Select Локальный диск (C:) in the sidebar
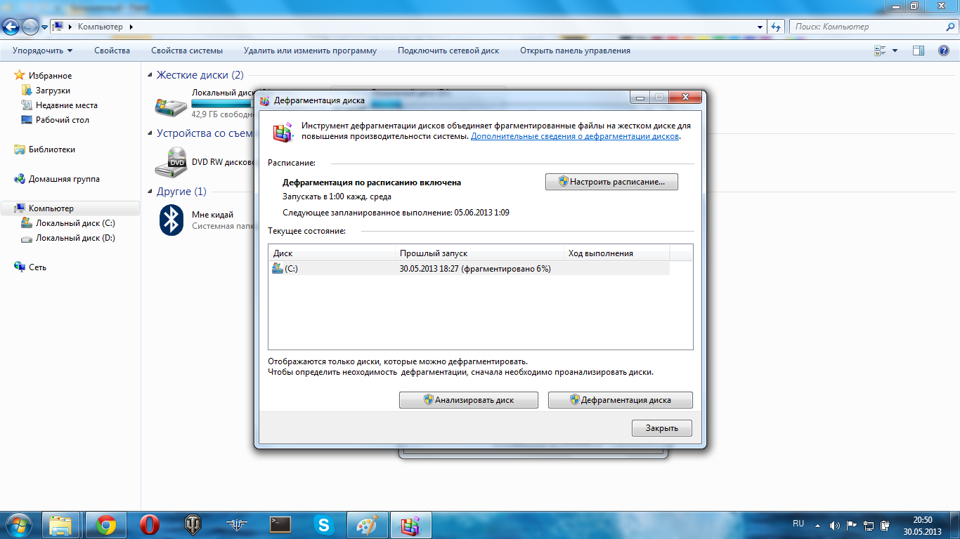Screen dimensions: 960x539 pyautogui.click(x=75, y=223)
